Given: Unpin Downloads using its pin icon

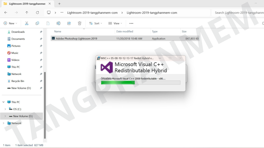Looking at the screenshot, I should click(41, 32).
